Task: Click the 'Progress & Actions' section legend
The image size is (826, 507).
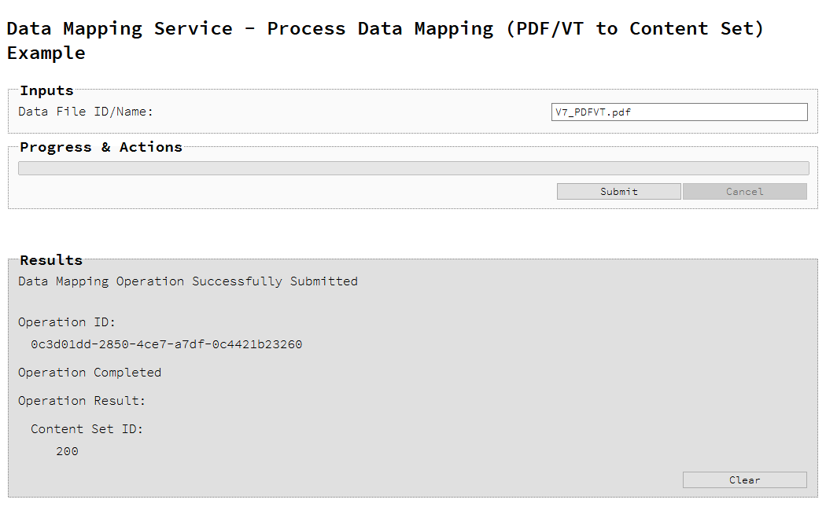Action: click(101, 147)
